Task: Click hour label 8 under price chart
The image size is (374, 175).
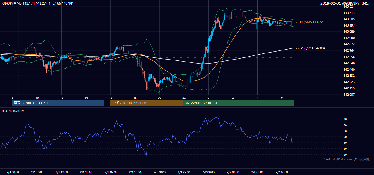Action: pos(13,97)
